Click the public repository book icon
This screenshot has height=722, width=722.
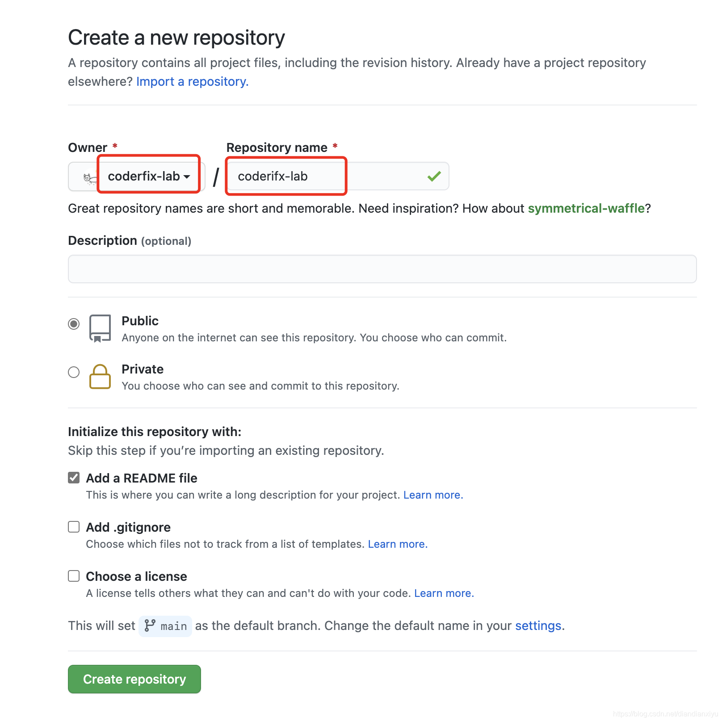click(x=100, y=328)
